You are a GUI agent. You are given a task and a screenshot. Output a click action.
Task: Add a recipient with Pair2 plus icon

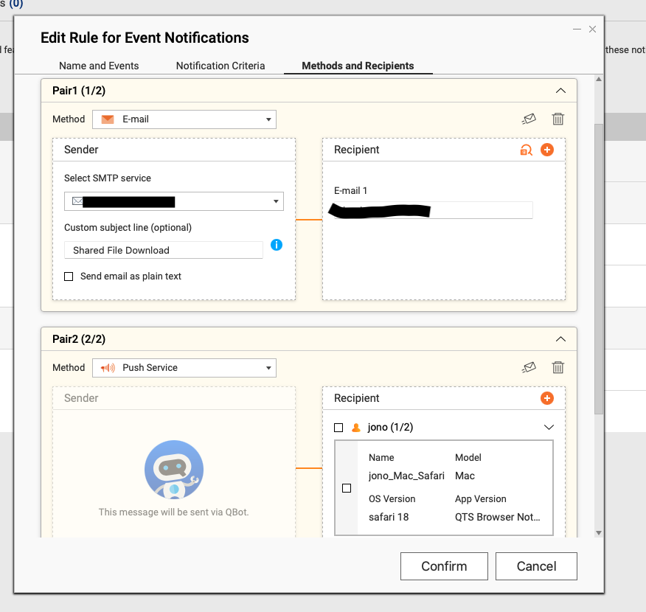[x=547, y=398]
